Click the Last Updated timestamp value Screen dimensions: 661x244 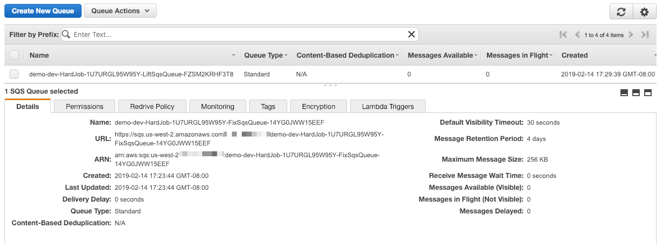coord(162,187)
